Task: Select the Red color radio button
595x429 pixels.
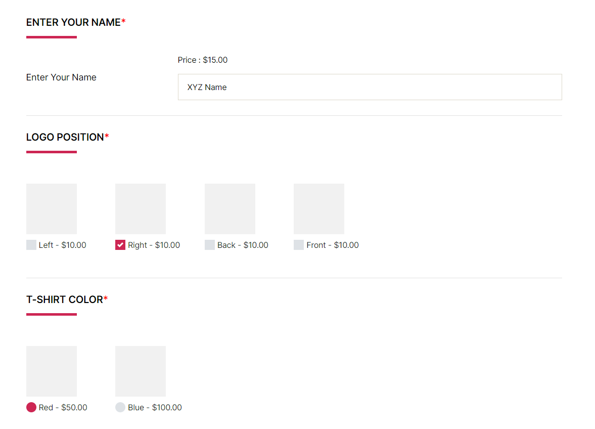Action: 31,407
